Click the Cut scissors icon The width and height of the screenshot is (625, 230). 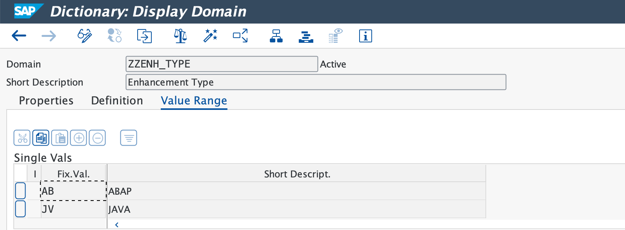click(22, 138)
